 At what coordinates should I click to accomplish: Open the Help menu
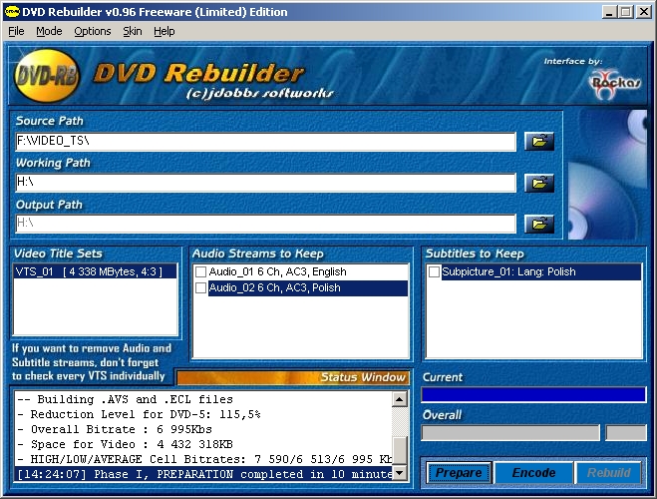164,32
